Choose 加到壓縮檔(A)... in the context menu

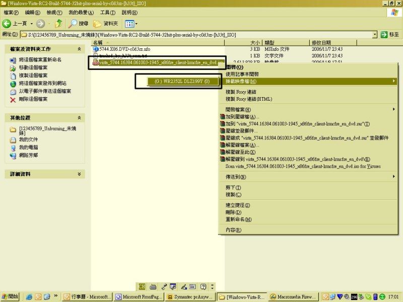[x=308, y=117]
